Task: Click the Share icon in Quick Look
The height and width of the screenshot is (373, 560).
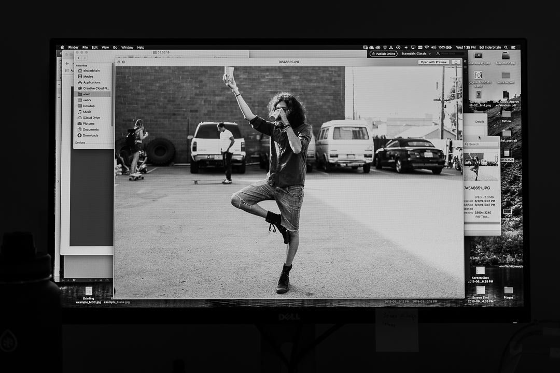Action: [456, 62]
